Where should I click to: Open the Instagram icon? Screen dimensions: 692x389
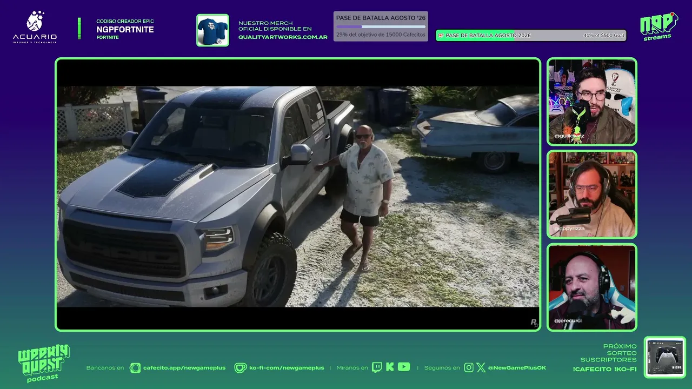point(469,368)
